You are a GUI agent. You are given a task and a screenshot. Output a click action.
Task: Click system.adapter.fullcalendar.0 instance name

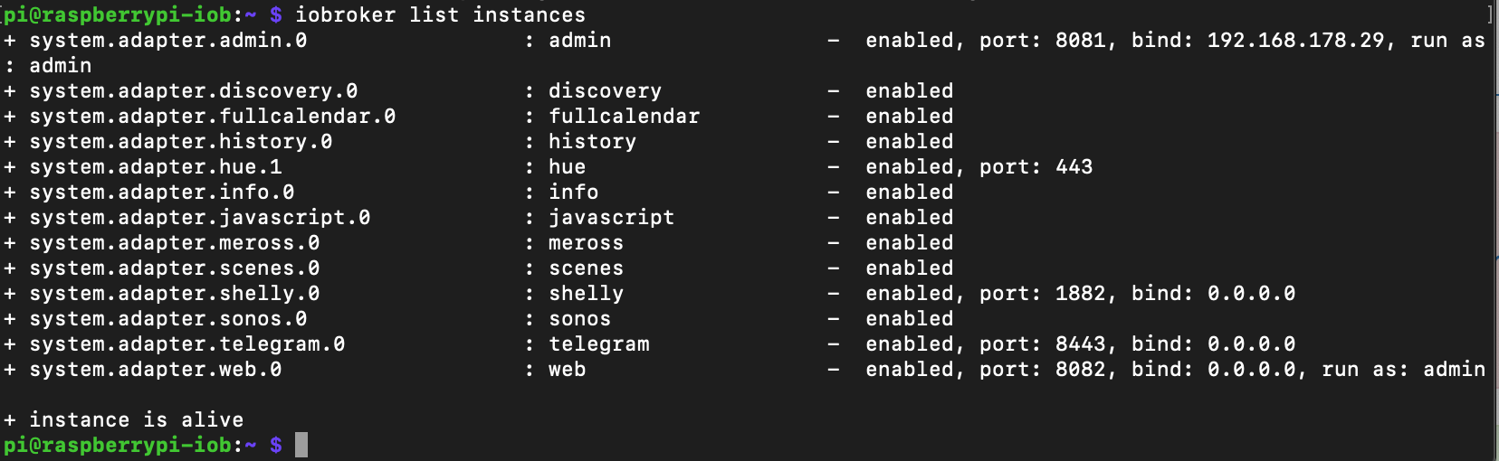click(213, 116)
